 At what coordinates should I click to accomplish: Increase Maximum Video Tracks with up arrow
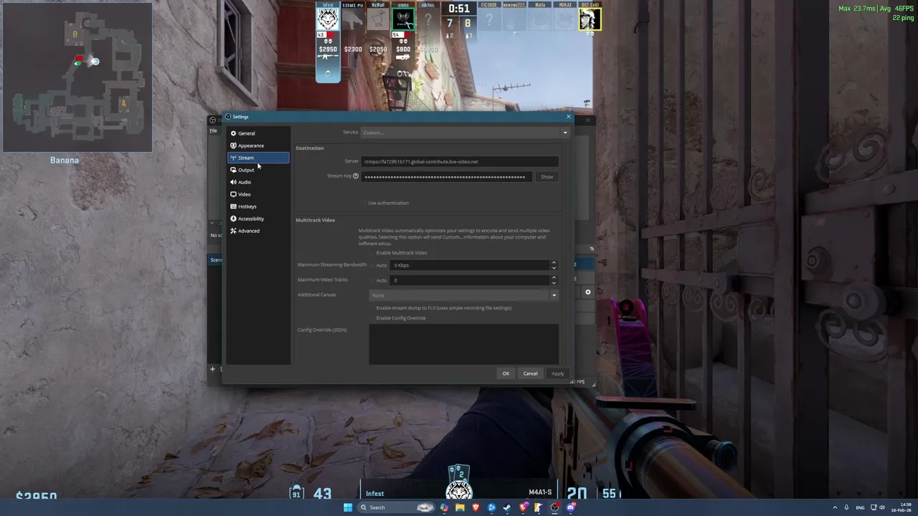coord(554,277)
